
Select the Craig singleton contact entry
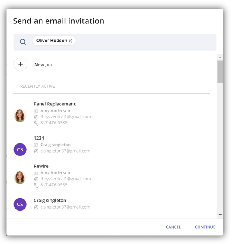[x=112, y=204]
